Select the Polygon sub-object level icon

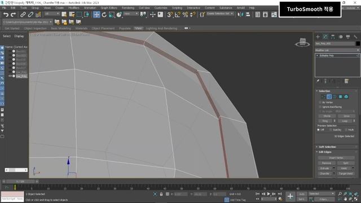[340, 96]
